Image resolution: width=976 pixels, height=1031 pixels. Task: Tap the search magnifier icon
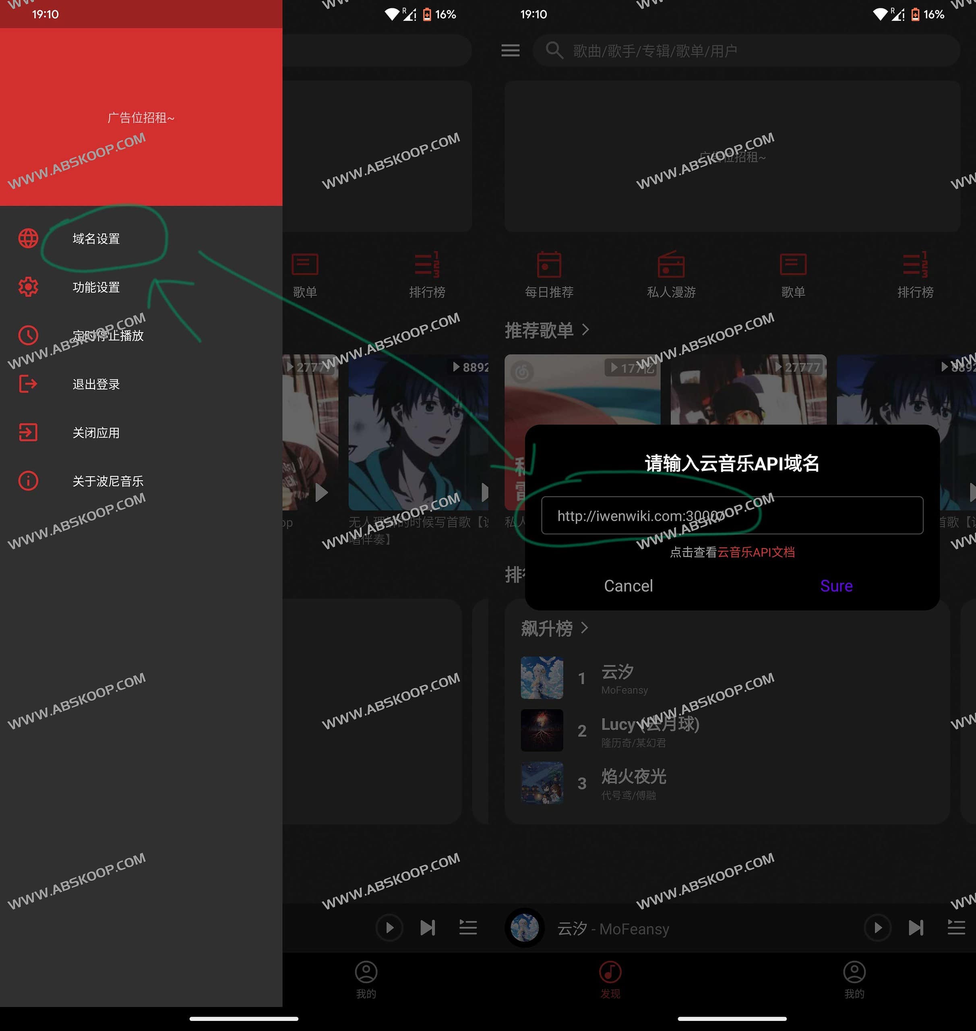(x=554, y=50)
